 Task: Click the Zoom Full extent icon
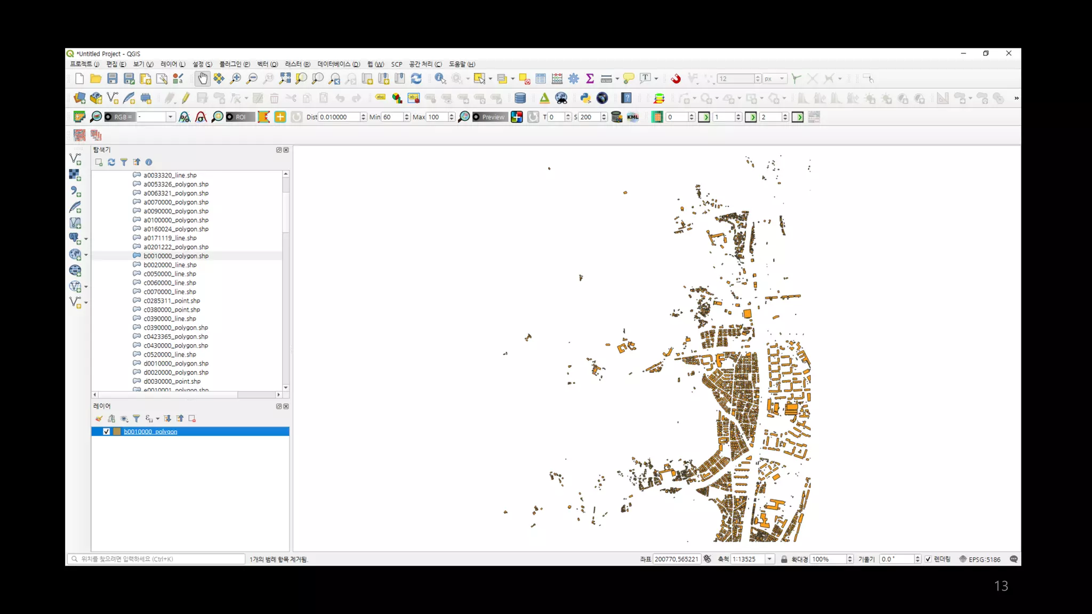tap(285, 79)
